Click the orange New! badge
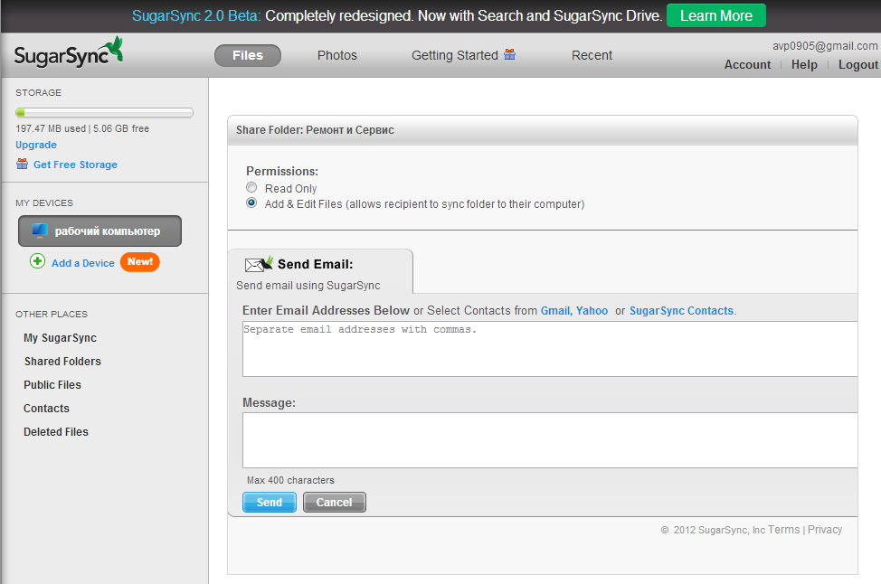The width and height of the screenshot is (881, 584). tap(140, 261)
